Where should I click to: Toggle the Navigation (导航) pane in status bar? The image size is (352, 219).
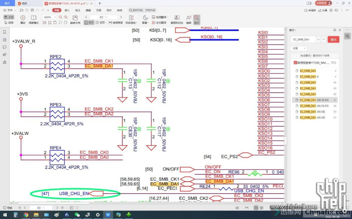point(8,208)
